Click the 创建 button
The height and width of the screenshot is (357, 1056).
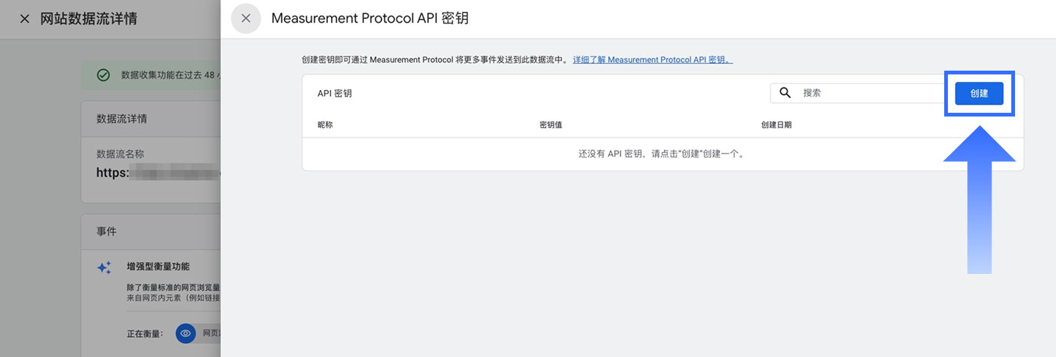(x=979, y=93)
